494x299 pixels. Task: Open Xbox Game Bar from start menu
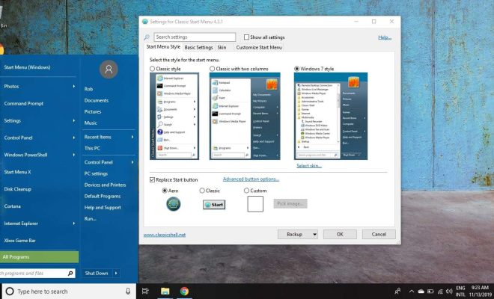click(19, 241)
